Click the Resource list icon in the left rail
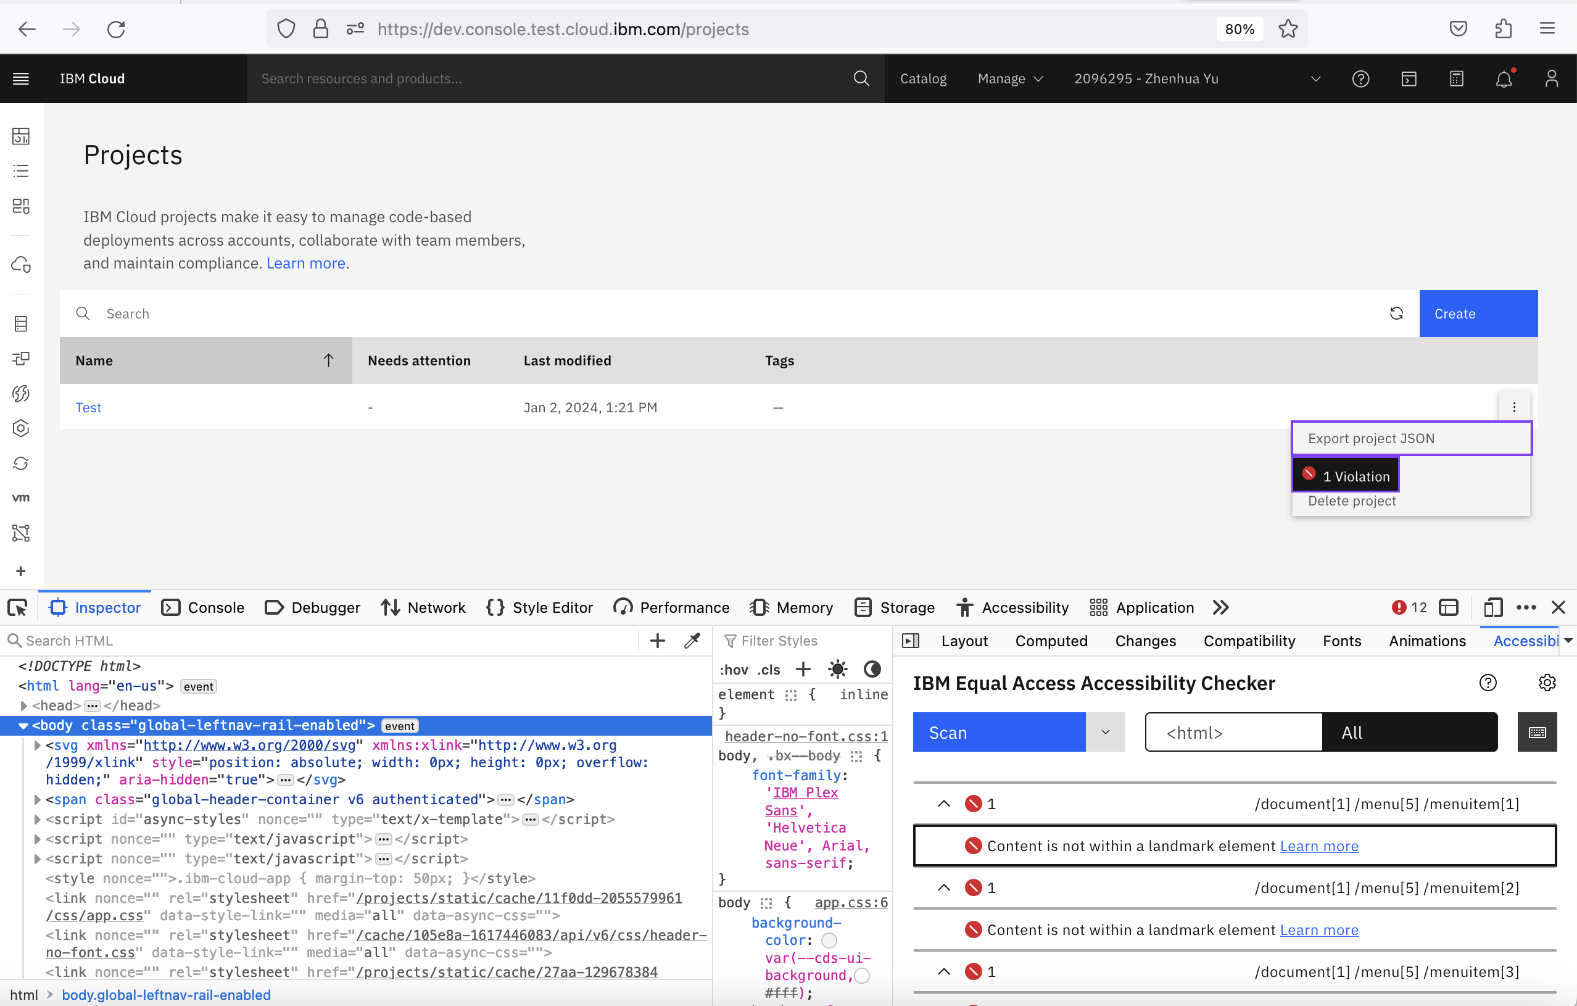This screenshot has width=1577, height=1006. click(x=21, y=171)
